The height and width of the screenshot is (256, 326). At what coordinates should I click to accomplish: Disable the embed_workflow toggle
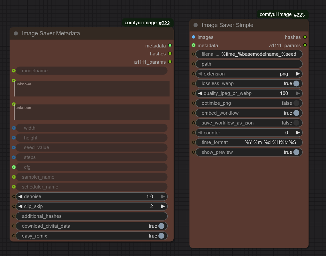(x=296, y=113)
